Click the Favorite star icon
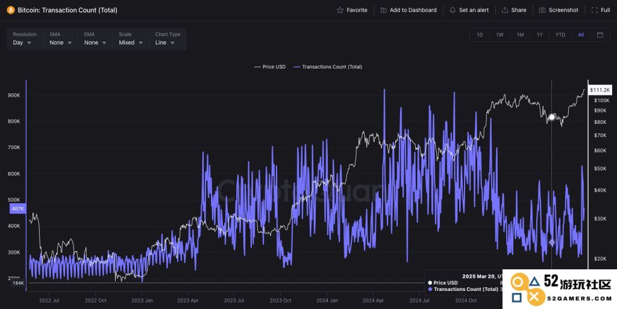The height and width of the screenshot is (309, 617). click(x=340, y=10)
